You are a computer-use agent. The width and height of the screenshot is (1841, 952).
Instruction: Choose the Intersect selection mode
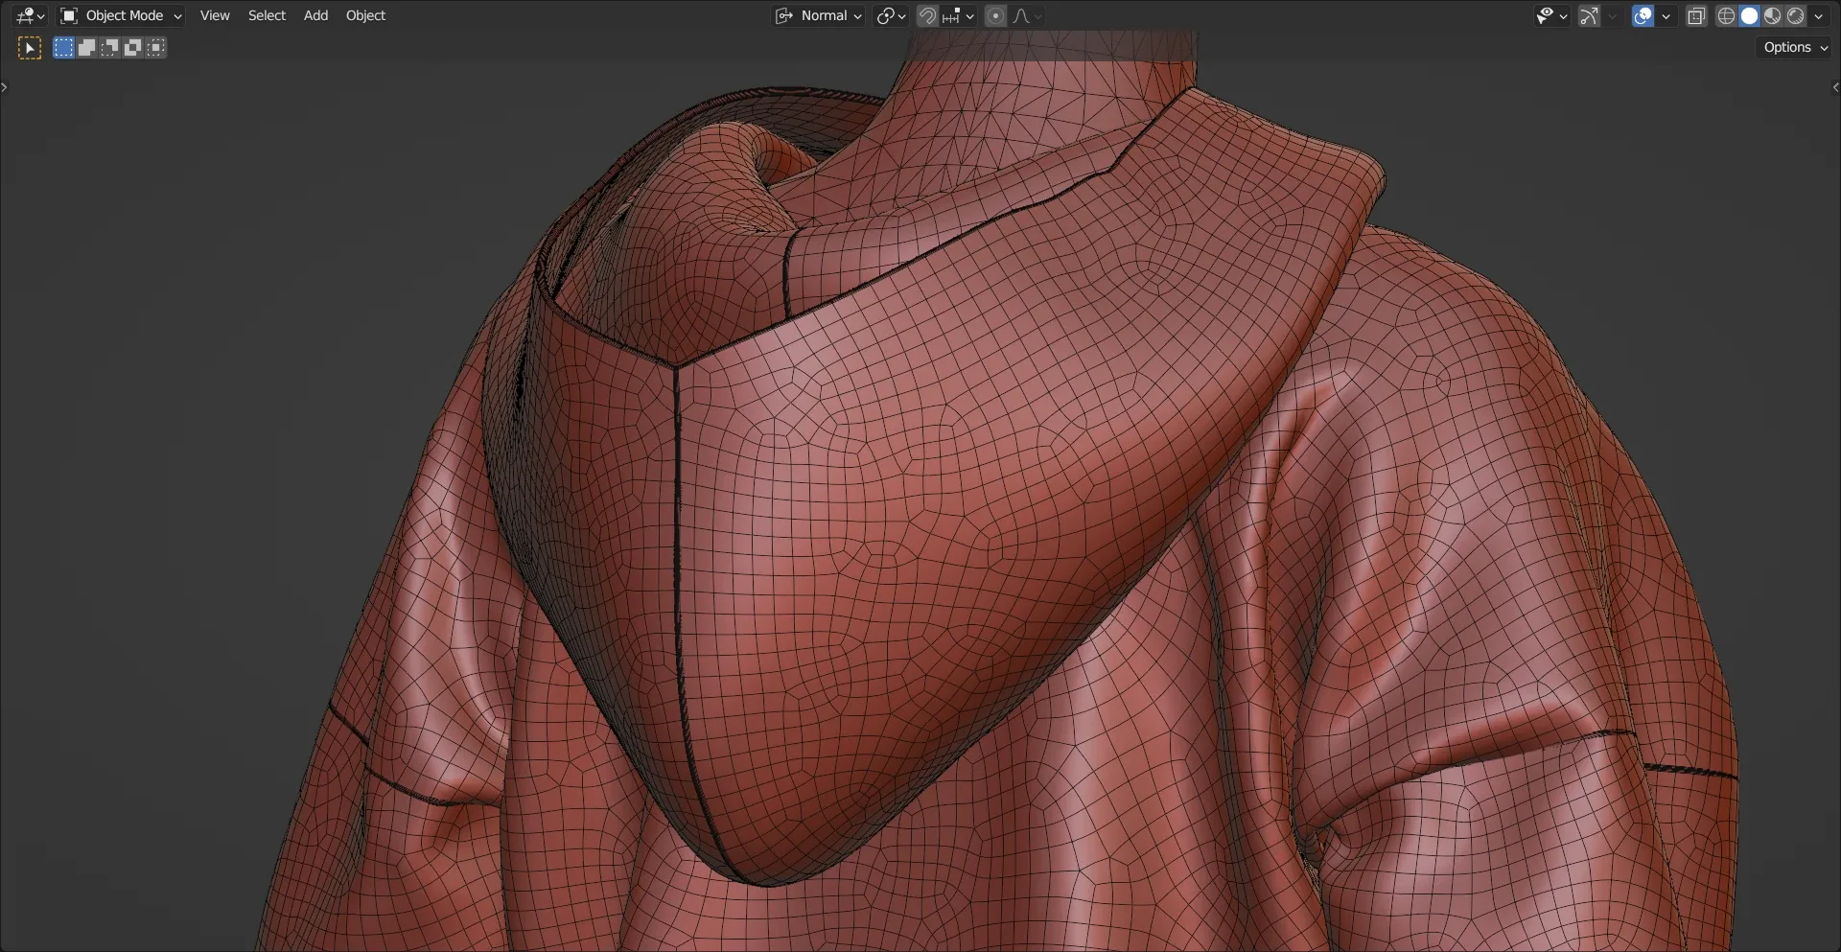click(x=155, y=48)
